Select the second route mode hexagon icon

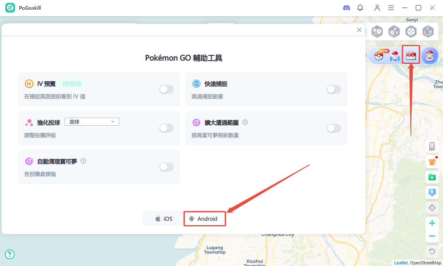pos(394,32)
